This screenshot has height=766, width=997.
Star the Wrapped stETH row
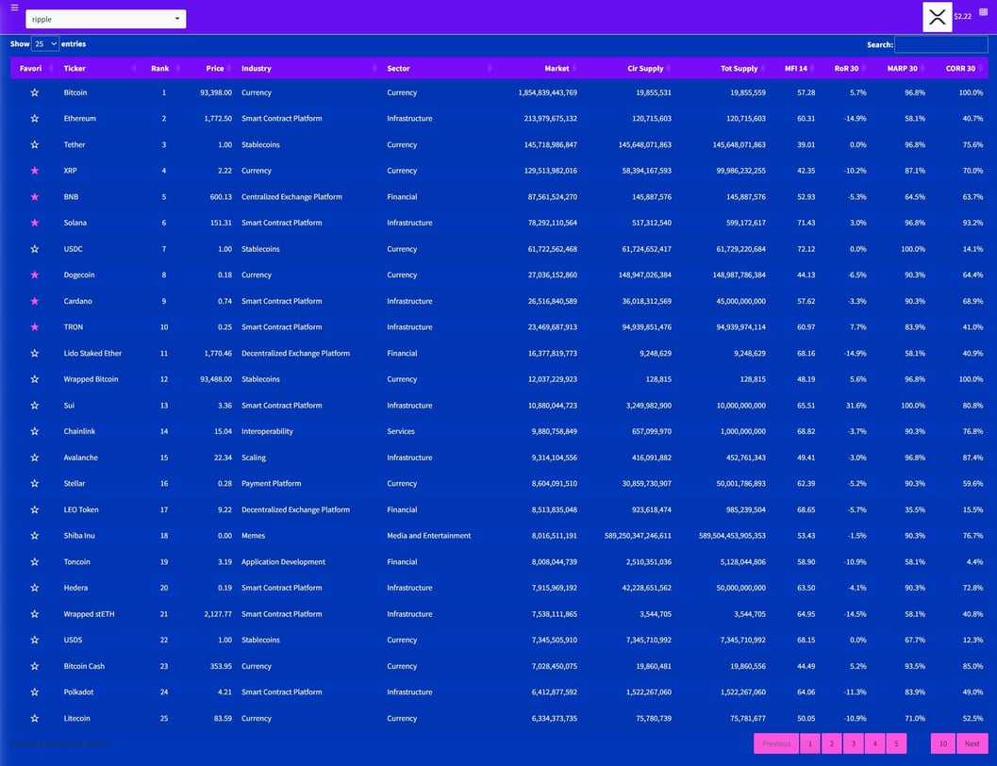coord(34,614)
